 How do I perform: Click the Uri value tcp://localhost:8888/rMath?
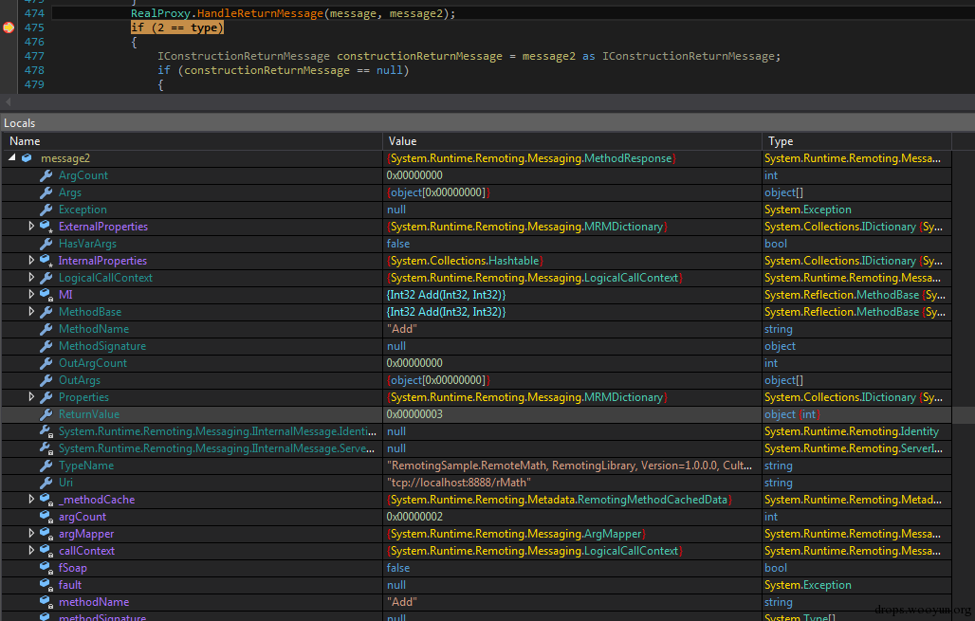[x=458, y=483]
